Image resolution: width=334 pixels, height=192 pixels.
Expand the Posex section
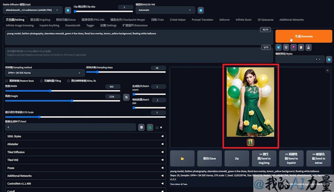86,168
